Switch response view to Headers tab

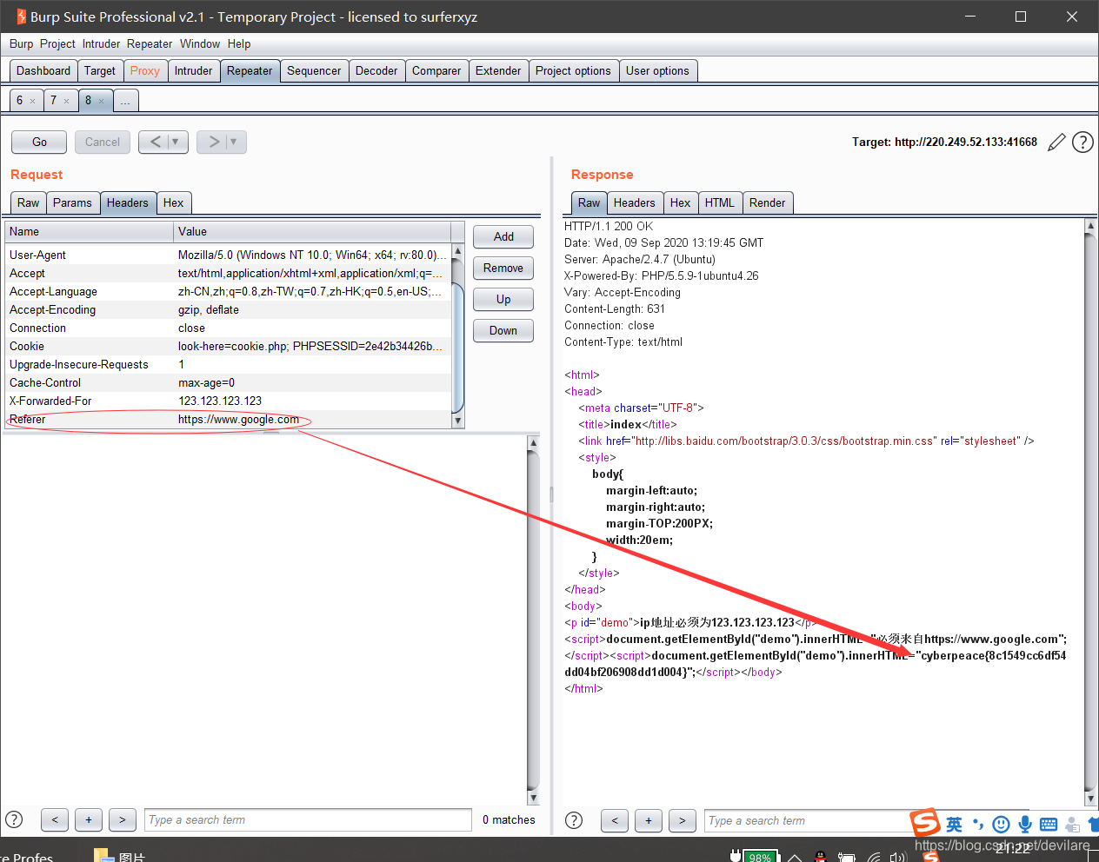(x=635, y=203)
